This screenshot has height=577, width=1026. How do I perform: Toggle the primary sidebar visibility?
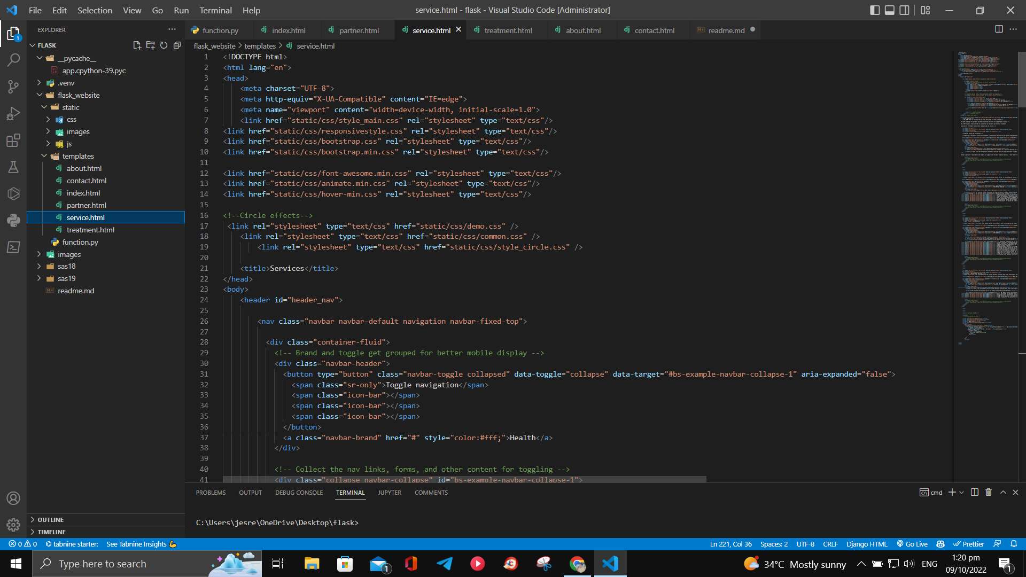click(x=875, y=10)
